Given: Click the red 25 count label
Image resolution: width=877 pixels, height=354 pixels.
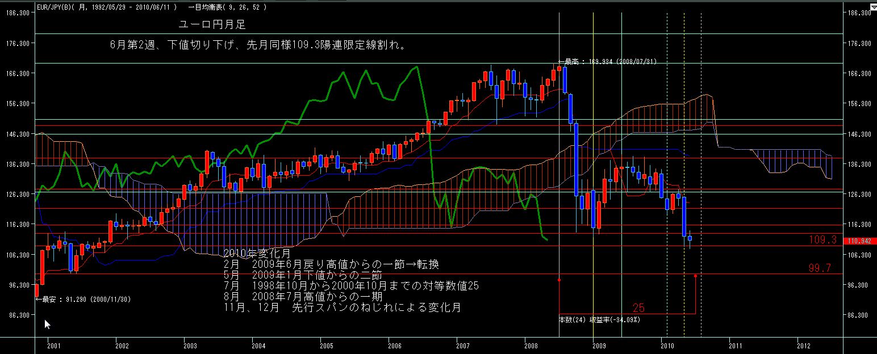Looking at the screenshot, I should click(638, 307).
